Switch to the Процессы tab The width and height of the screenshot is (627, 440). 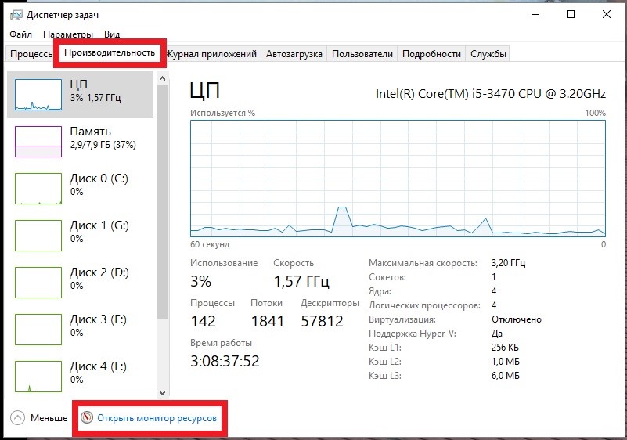coord(31,53)
